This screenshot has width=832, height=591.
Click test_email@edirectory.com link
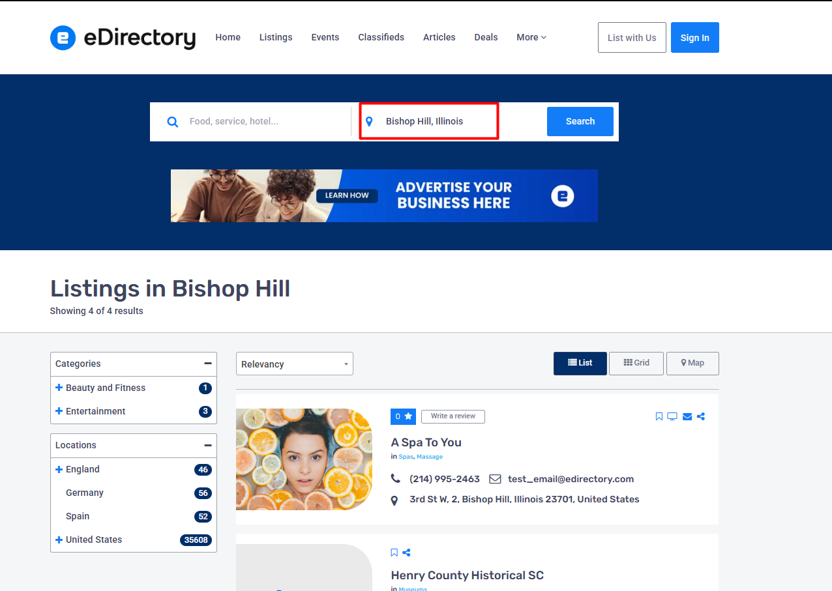pos(571,479)
